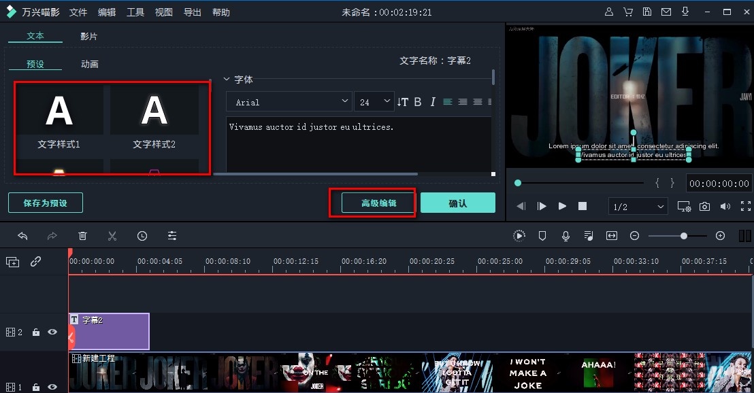Confirm changes with 确认 button
Viewport: 754px width, 393px height.
(x=458, y=202)
